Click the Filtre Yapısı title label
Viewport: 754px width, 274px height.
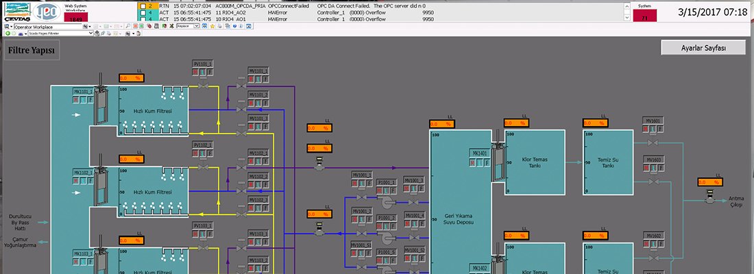pyautogui.click(x=32, y=50)
